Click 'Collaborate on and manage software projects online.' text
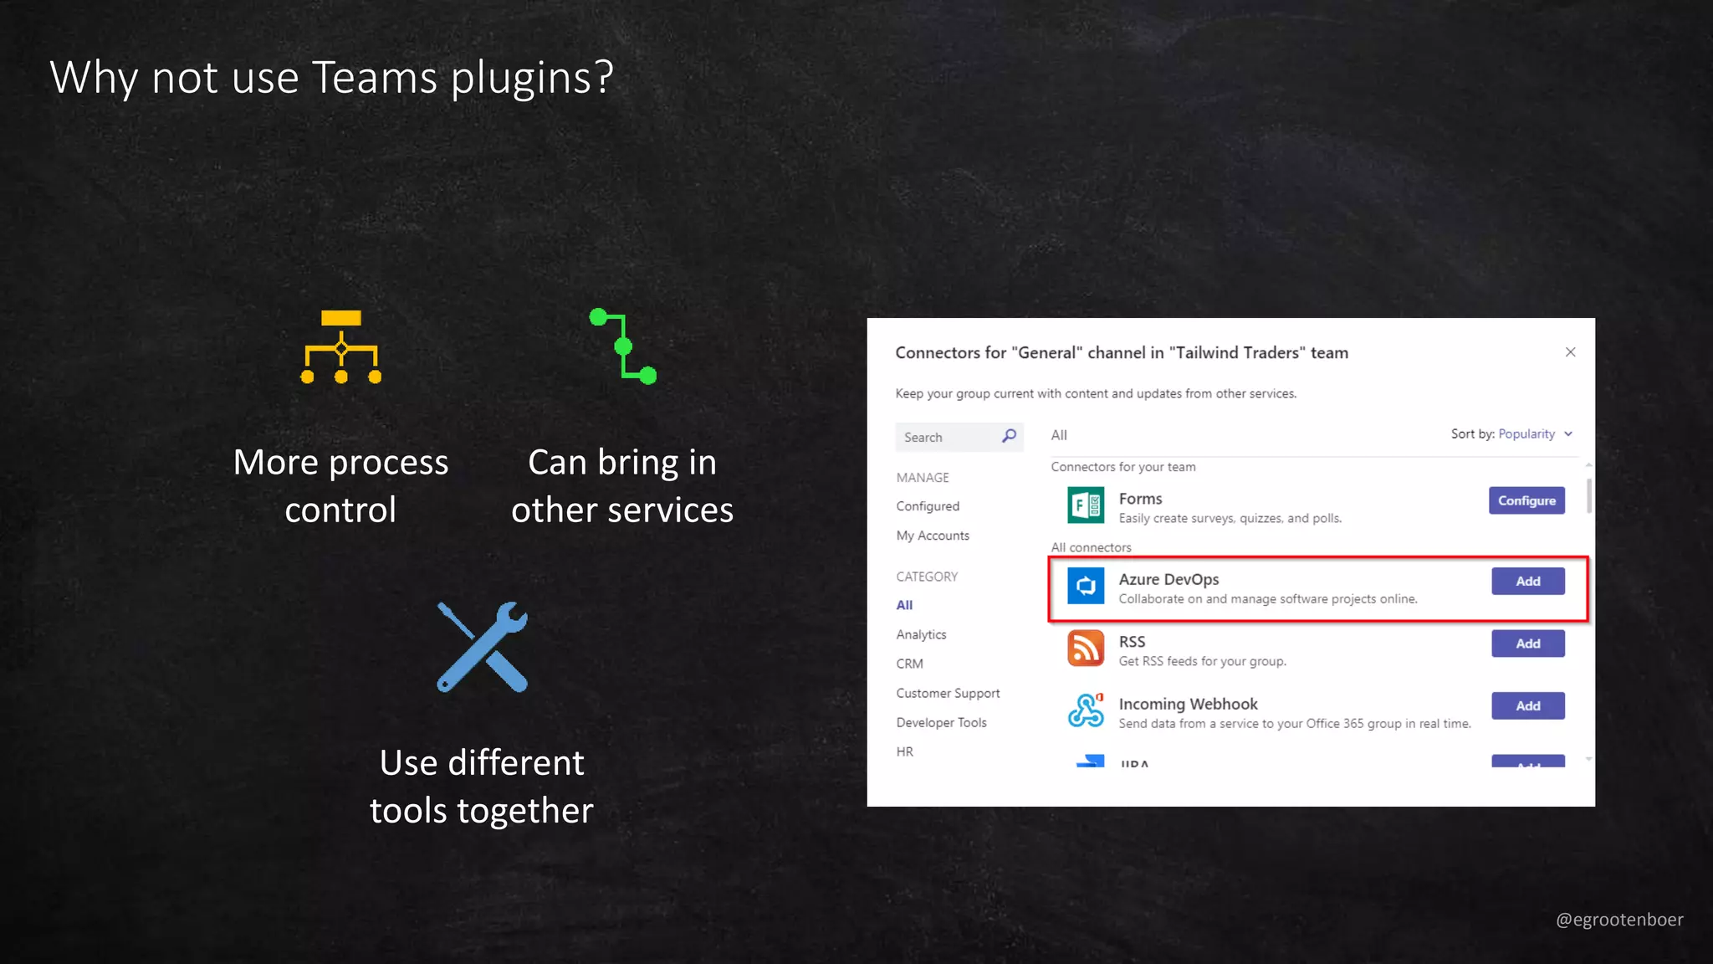 tap(1268, 599)
